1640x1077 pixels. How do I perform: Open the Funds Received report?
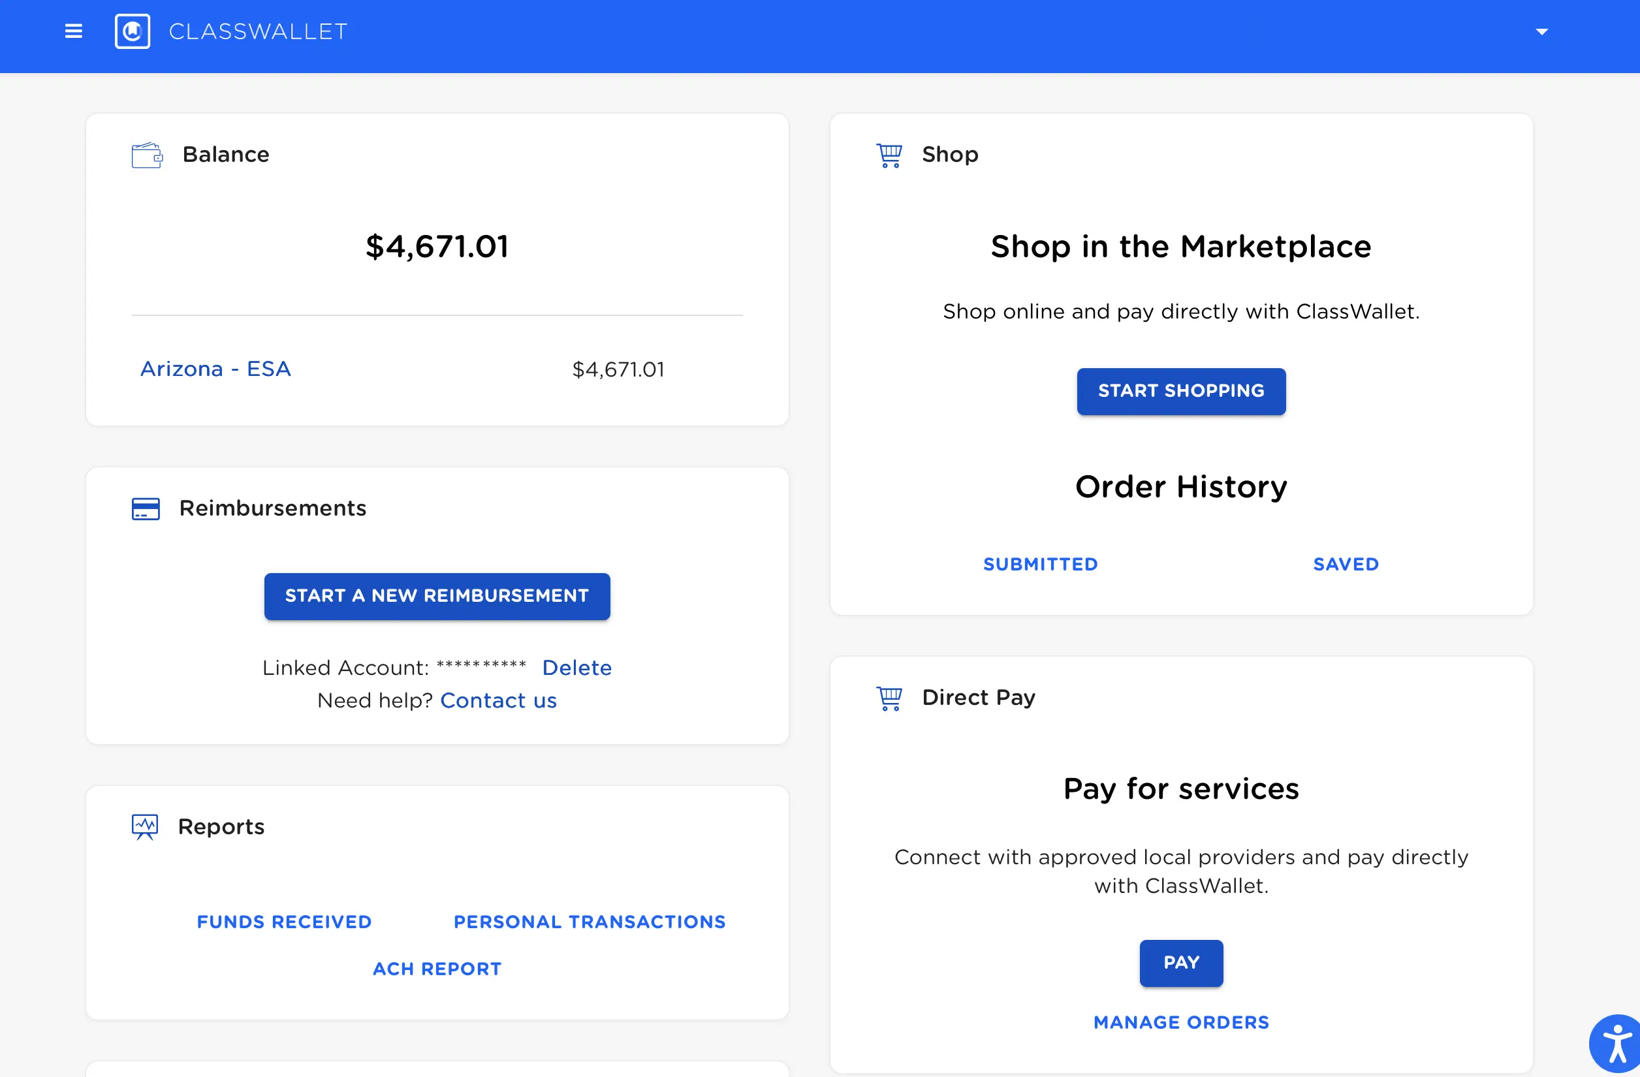285,922
